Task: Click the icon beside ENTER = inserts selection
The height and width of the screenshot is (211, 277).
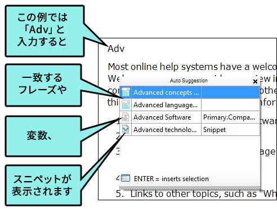Action: point(126,178)
